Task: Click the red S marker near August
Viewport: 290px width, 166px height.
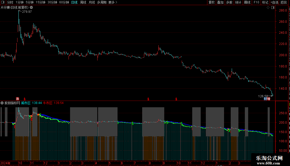Action: (148, 99)
